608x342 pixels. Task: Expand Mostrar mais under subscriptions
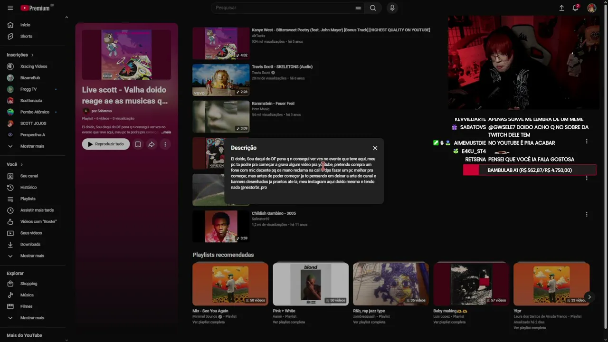[x=33, y=146]
